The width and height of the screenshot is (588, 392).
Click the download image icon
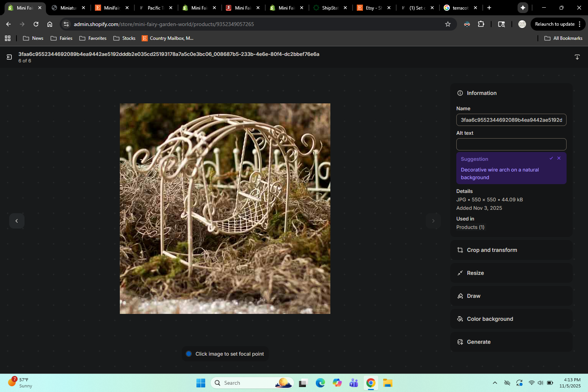(x=577, y=57)
